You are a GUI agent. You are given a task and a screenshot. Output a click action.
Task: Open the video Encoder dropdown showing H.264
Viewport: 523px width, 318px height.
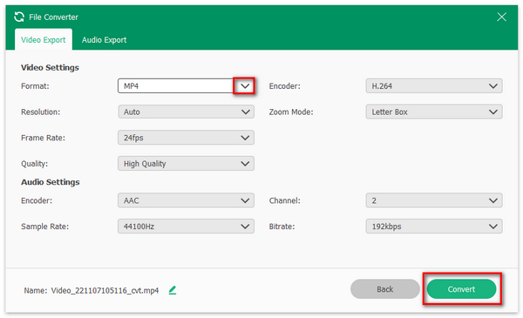[x=434, y=86]
